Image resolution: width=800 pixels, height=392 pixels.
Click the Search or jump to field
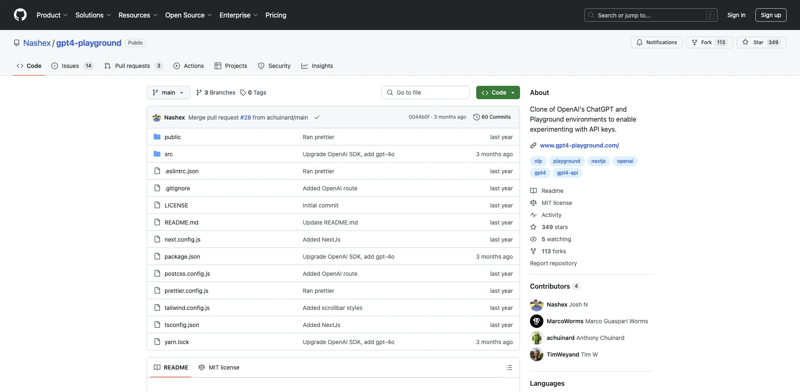(x=651, y=15)
